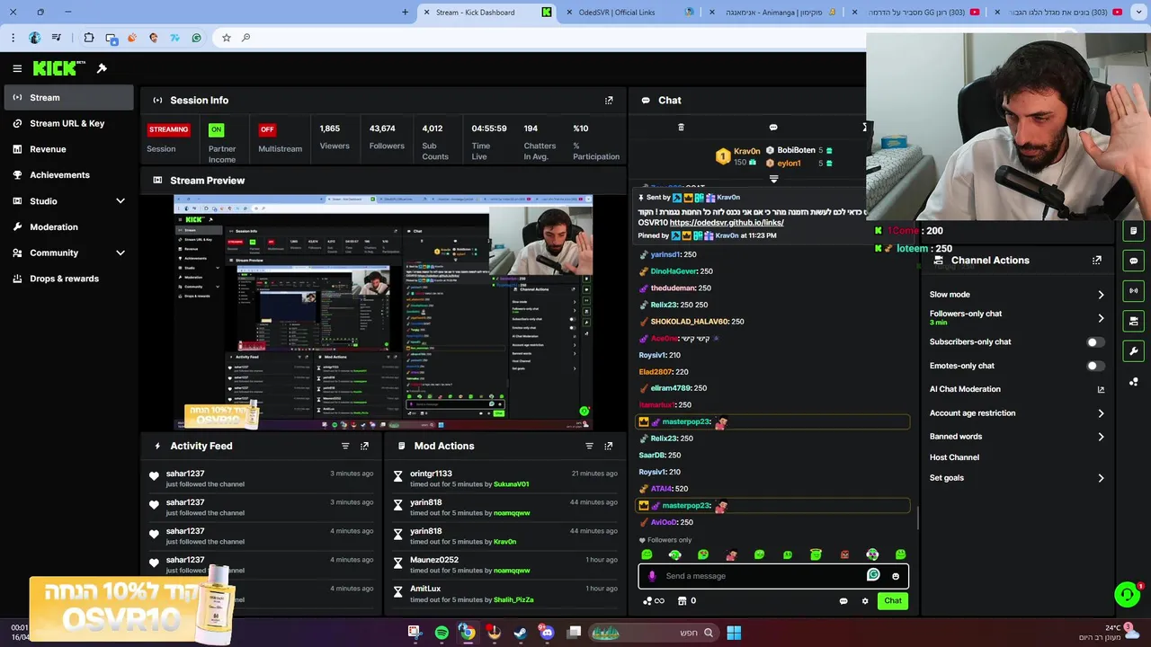Screen dimensions: 1151x647
Task: Click the red OFF Multistream badge
Action: click(x=267, y=129)
